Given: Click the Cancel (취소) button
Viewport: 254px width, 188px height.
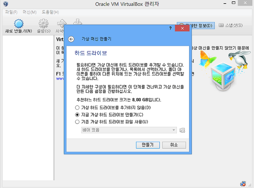Looking at the screenshot, I should [x=174, y=145].
